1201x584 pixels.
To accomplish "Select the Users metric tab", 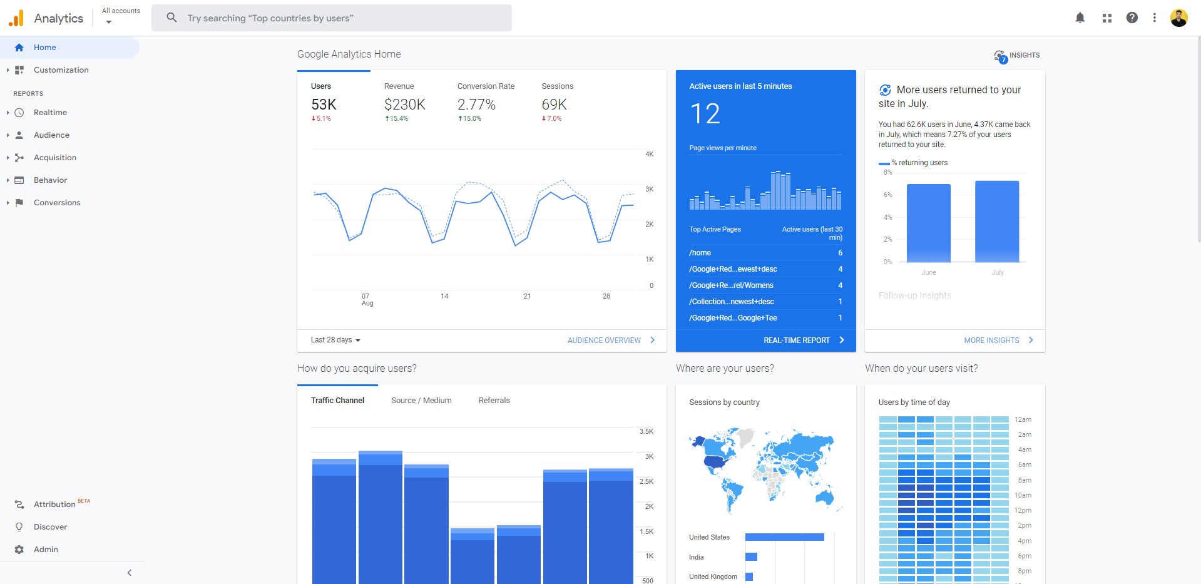I will point(334,102).
